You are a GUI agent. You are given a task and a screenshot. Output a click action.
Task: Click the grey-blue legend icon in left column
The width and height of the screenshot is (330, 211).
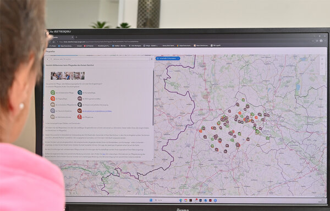(x=53, y=110)
